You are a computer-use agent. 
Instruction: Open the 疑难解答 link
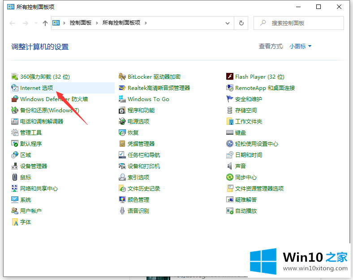pos(246,200)
